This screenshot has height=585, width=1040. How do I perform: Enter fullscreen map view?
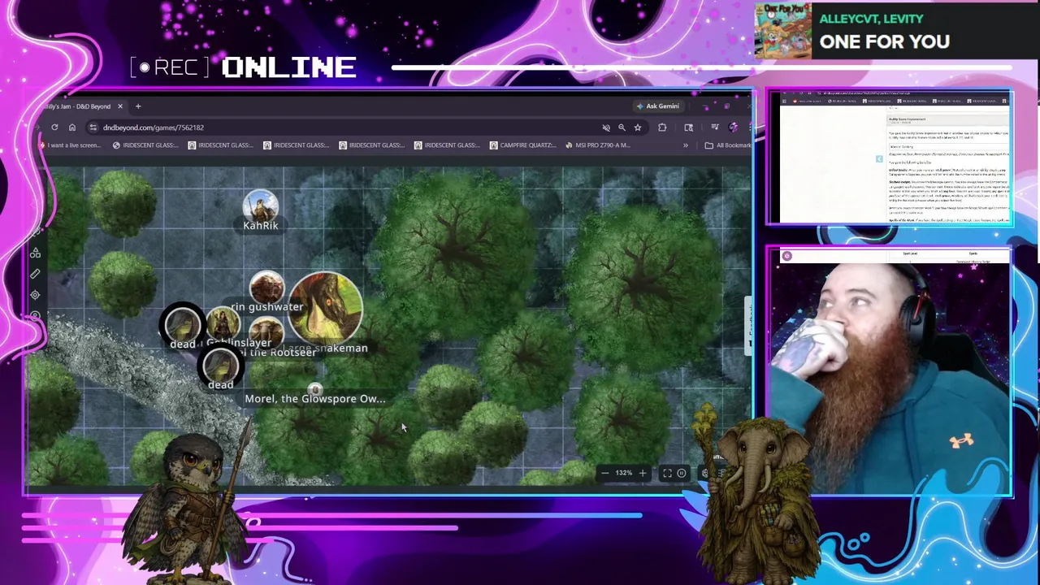click(x=667, y=473)
